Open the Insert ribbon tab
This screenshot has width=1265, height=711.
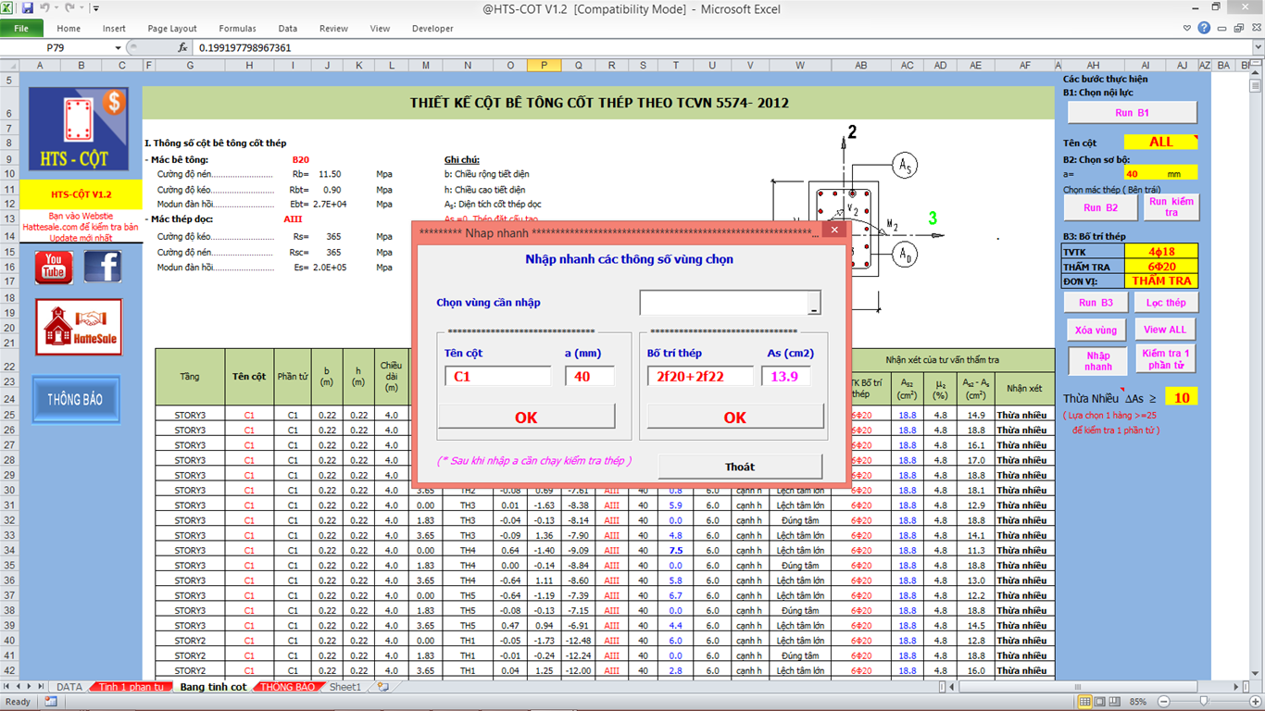click(x=115, y=29)
